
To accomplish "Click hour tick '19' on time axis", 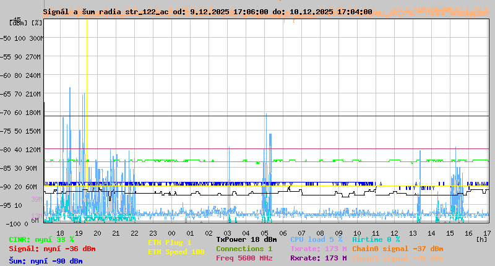I will point(79,233).
